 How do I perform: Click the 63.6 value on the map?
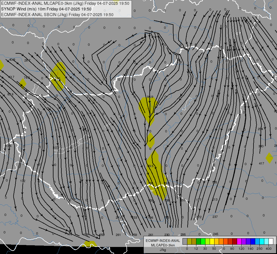10,94
